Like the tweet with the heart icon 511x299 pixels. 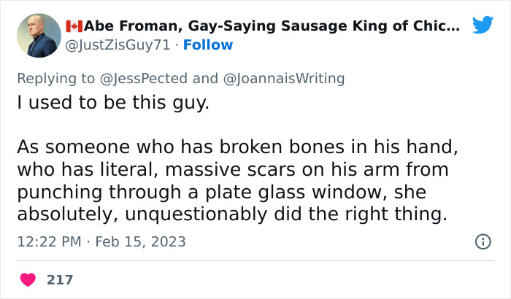(x=28, y=279)
